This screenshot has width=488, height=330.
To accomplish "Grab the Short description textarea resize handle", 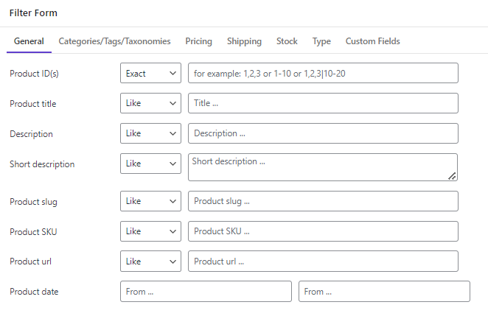I will [x=452, y=176].
